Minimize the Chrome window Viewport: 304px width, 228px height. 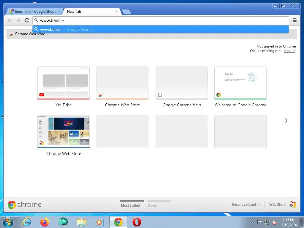[276, 6]
